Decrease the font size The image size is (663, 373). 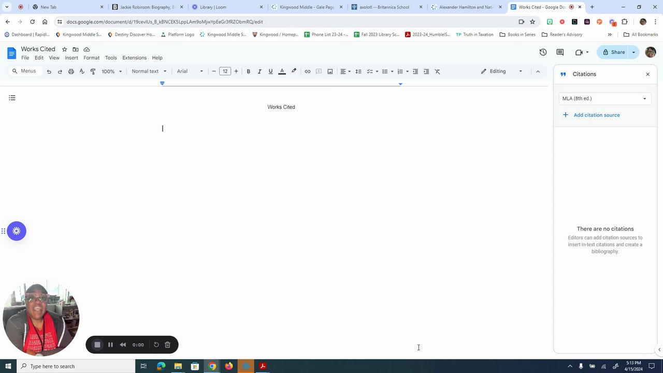(x=214, y=71)
